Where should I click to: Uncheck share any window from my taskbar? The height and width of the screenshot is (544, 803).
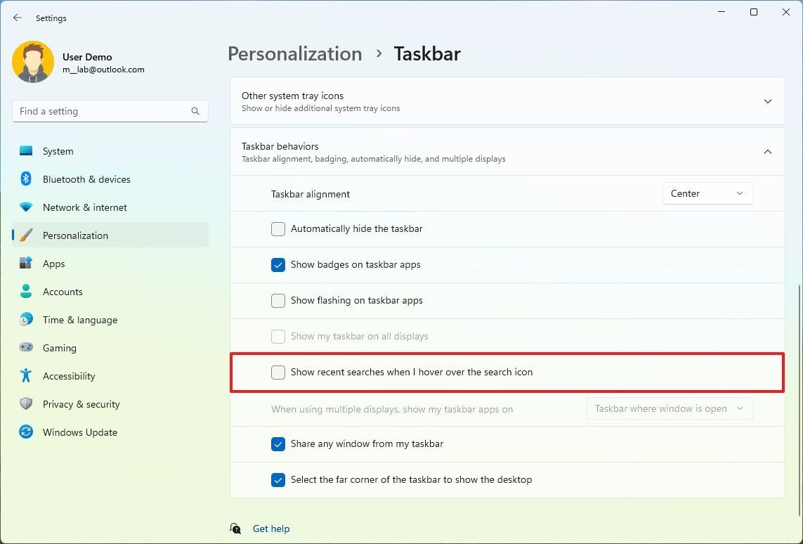coord(278,443)
